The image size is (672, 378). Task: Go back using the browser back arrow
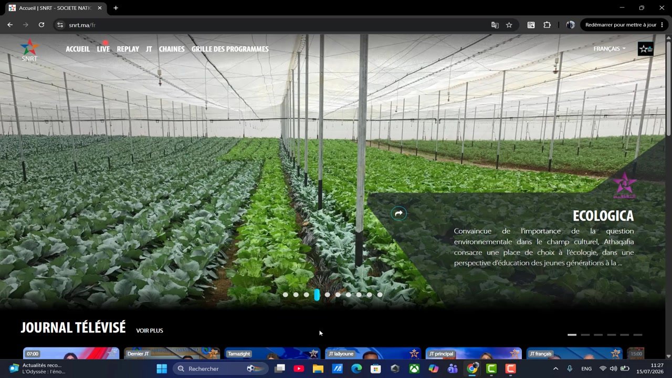pos(10,25)
